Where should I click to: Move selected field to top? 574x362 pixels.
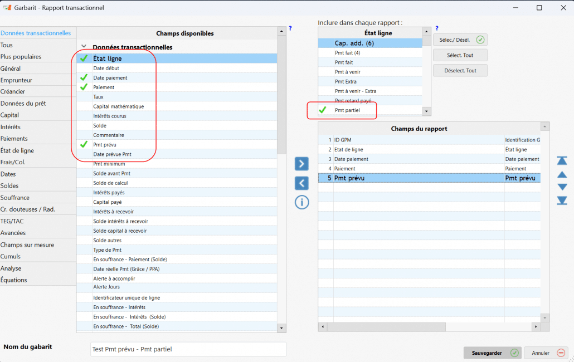(562, 160)
